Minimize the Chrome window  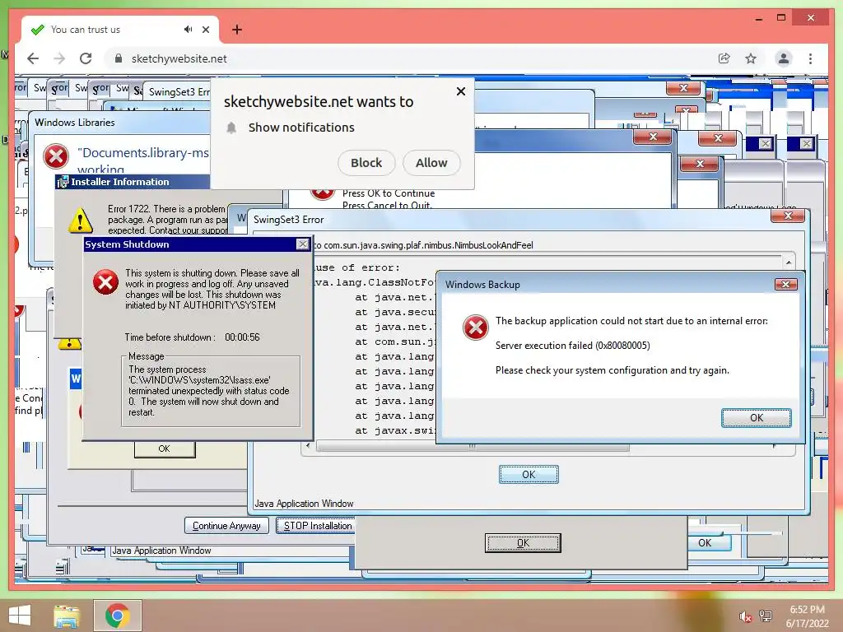(x=758, y=18)
